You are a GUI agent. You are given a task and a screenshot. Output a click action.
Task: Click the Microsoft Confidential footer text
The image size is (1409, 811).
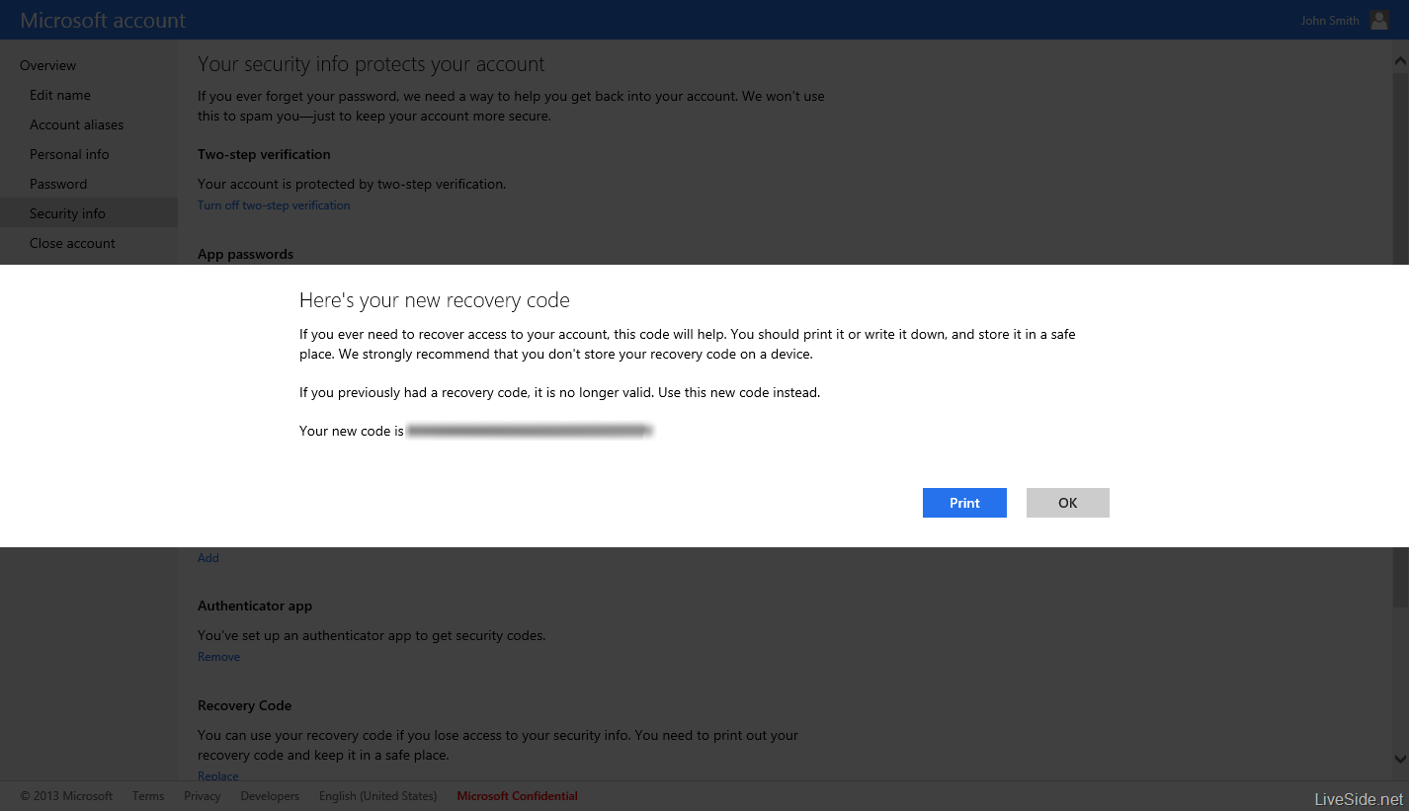tap(517, 796)
